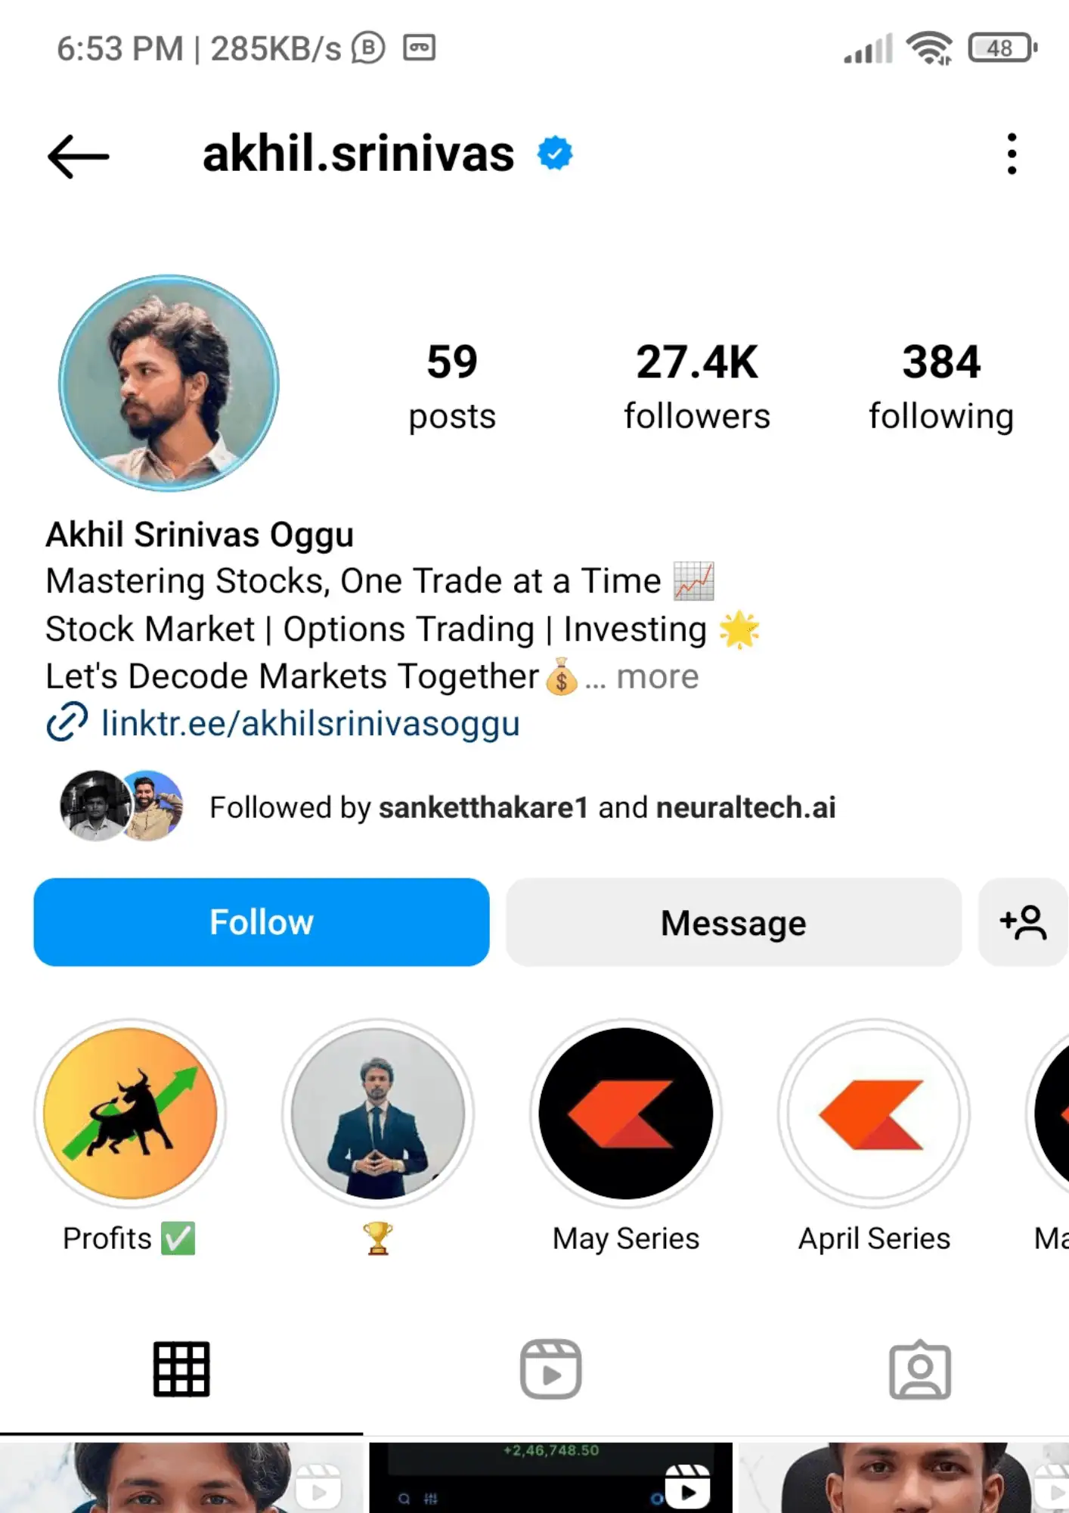Open the April Series highlight
Screen dimensions: 1069x1513
[x=874, y=1114]
